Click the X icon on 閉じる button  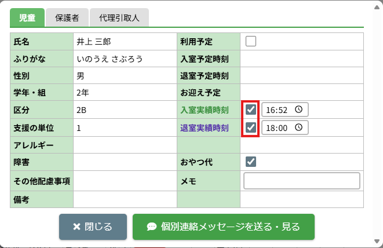coord(76,227)
